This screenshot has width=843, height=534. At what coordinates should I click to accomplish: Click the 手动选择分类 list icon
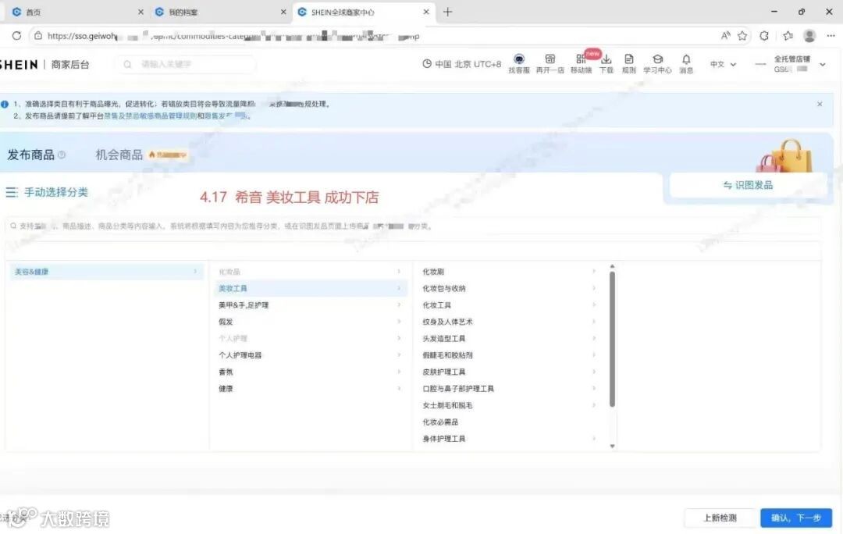11,192
